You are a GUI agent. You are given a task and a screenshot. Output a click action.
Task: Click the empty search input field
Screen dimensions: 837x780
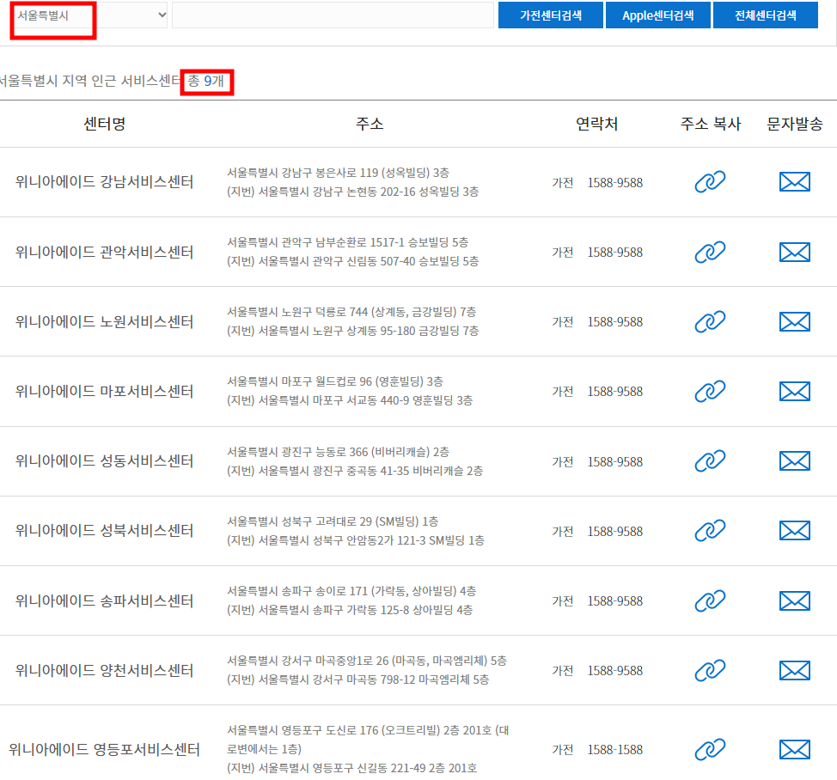331,15
